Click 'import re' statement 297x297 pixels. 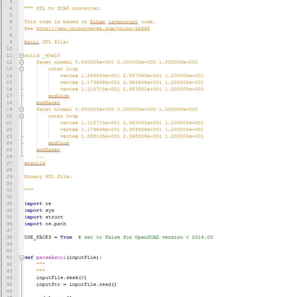38,203
